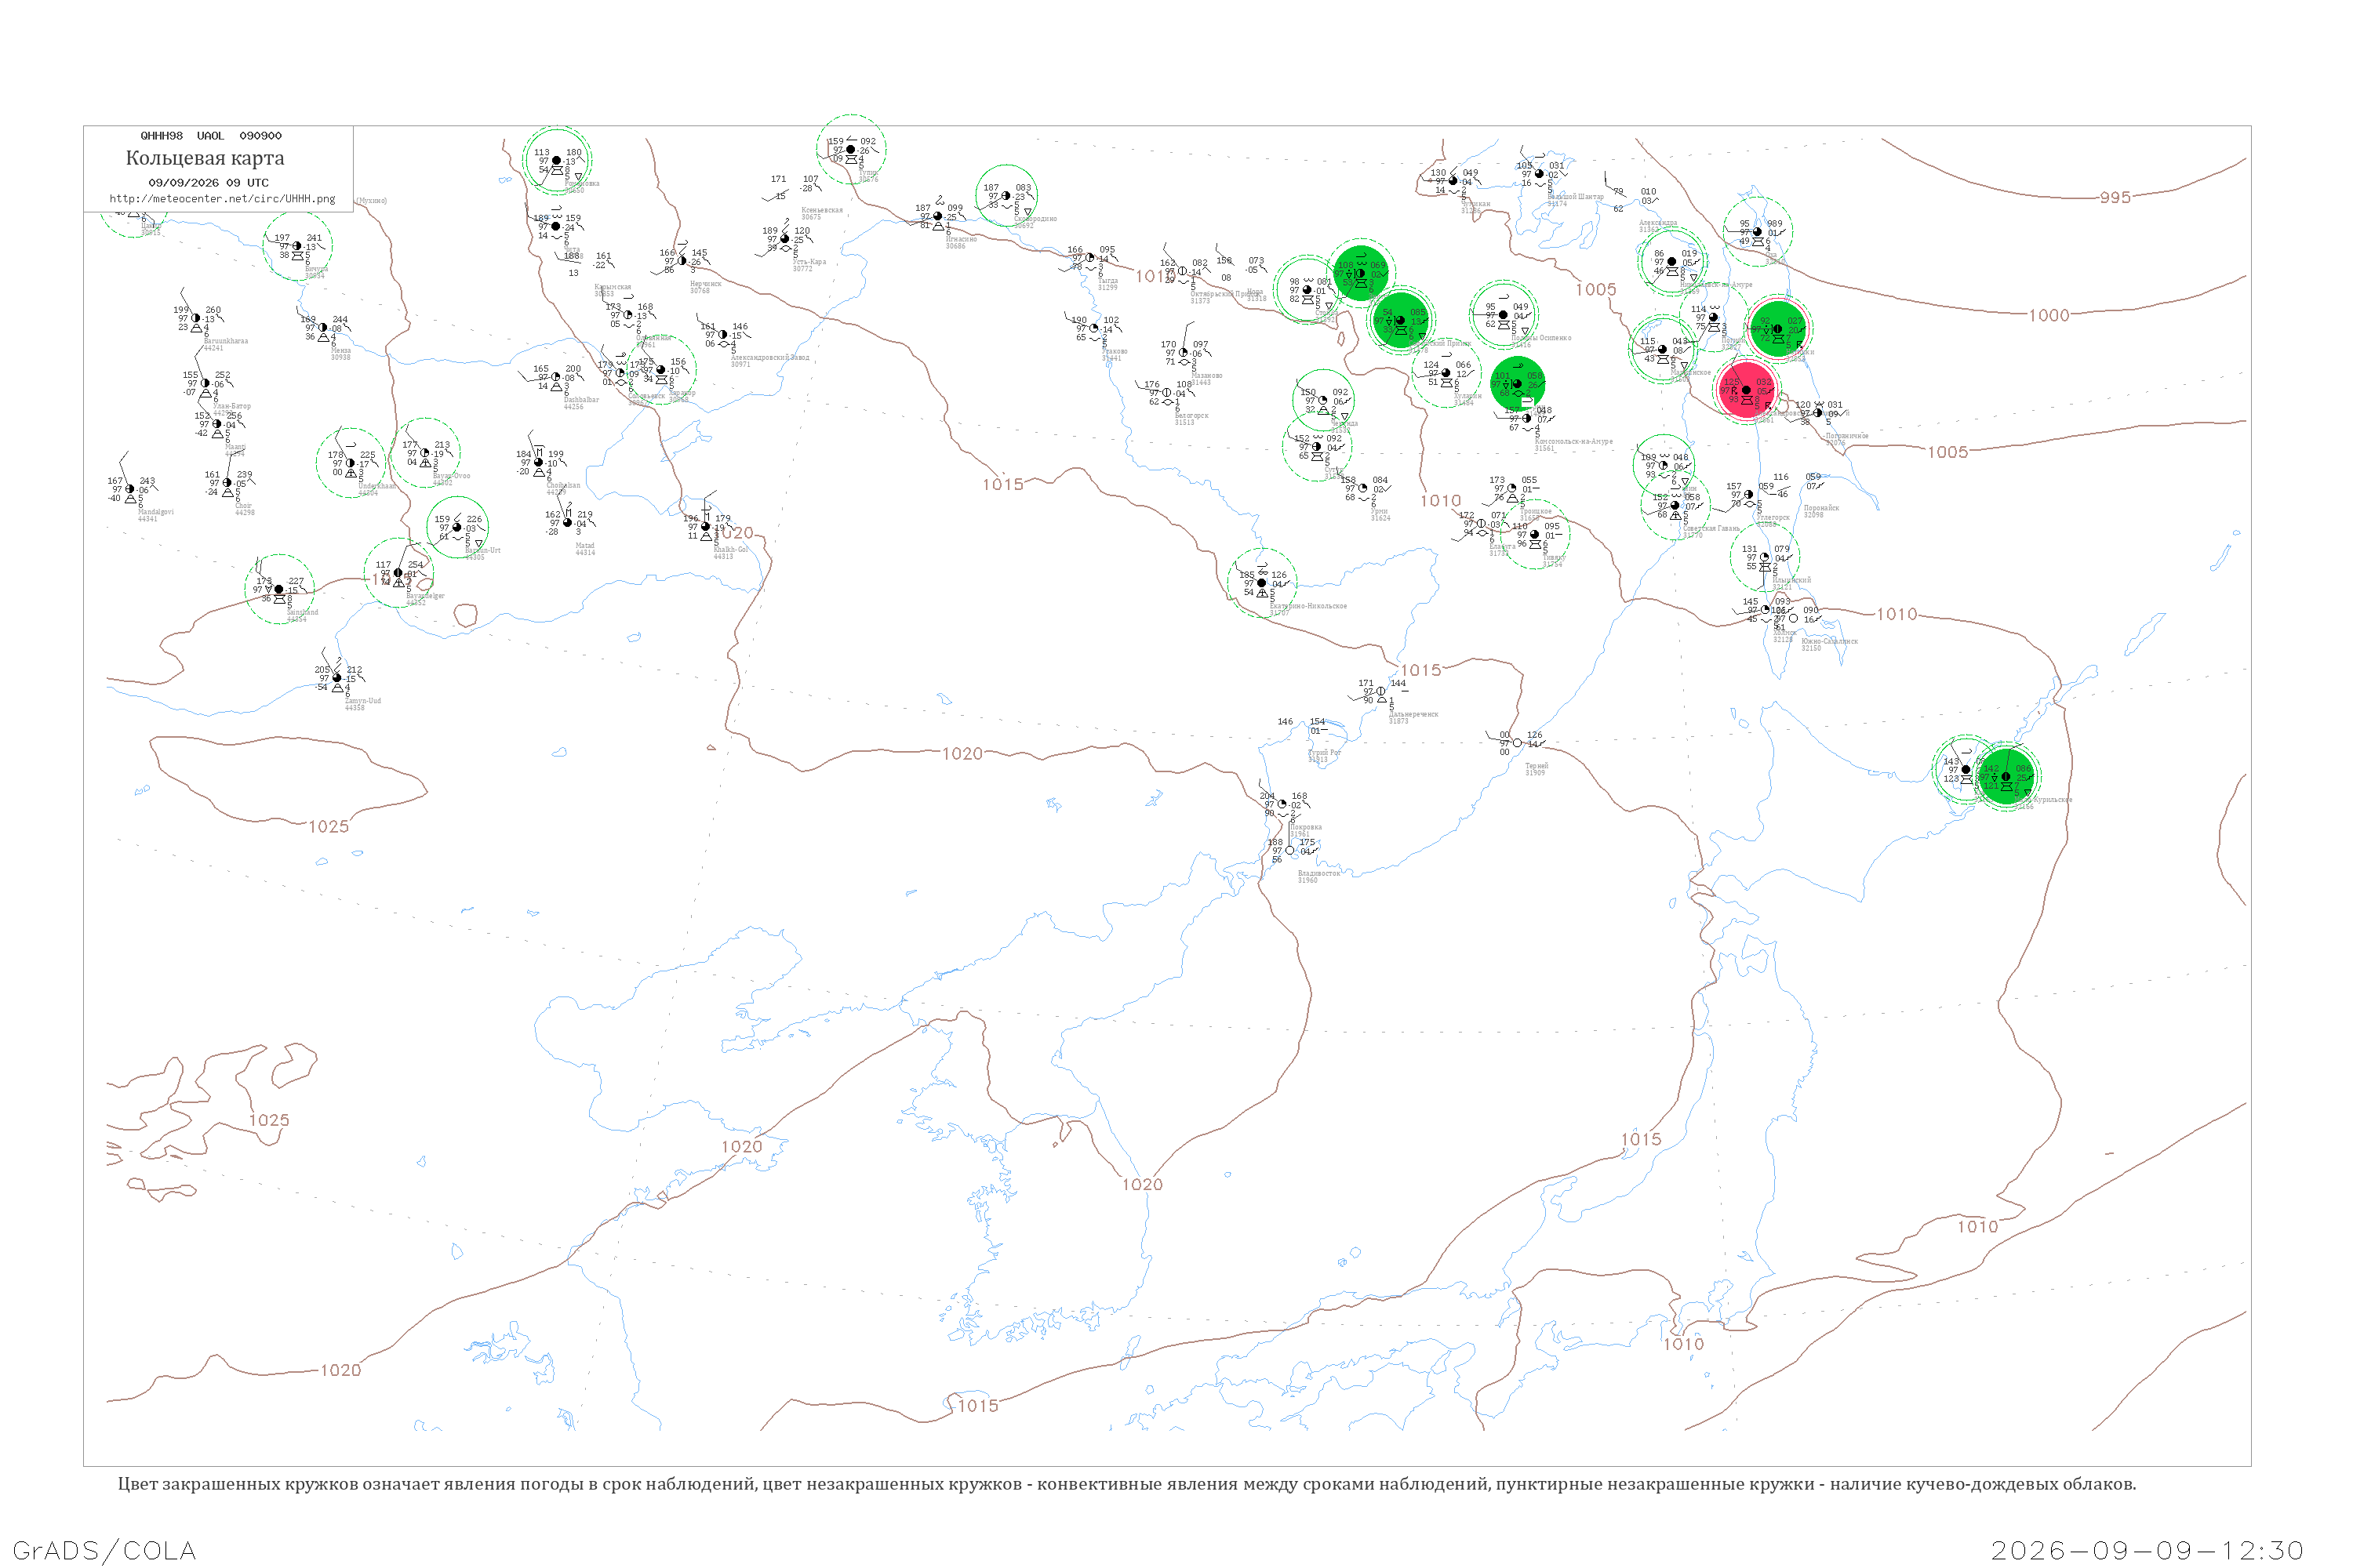Viewport: 2353px width, 1568px height.
Task: Click the red filled Александровск-Сахалинский station circle
Action: point(1744,390)
